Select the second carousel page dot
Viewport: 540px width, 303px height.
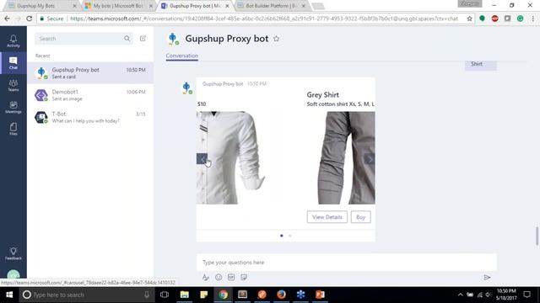pos(290,236)
